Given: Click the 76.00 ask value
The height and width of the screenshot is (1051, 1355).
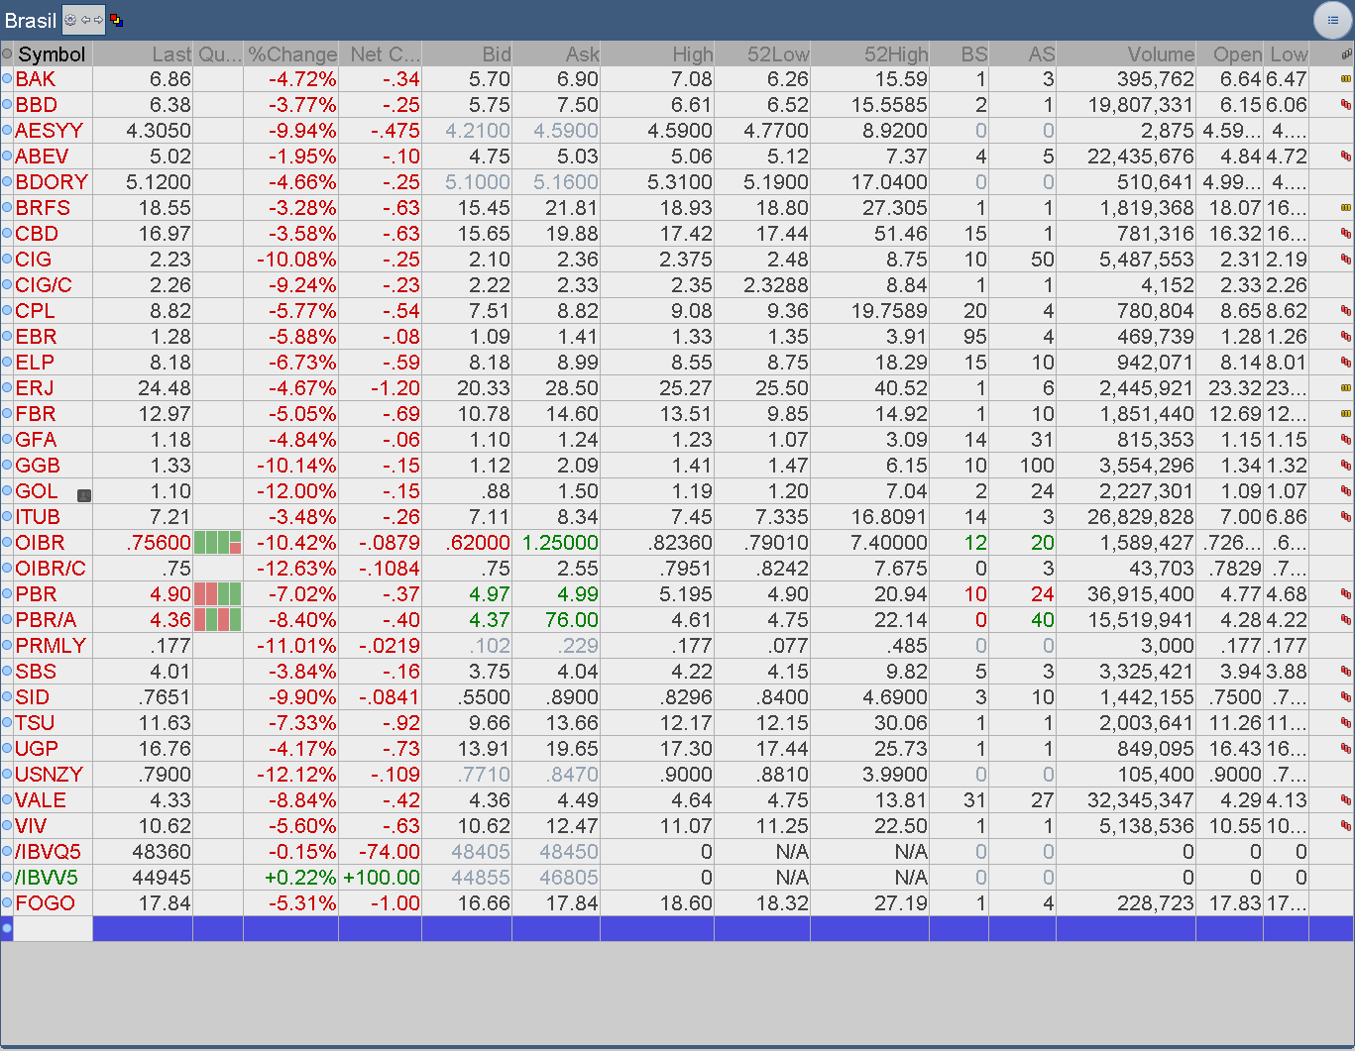Looking at the screenshot, I should [572, 620].
